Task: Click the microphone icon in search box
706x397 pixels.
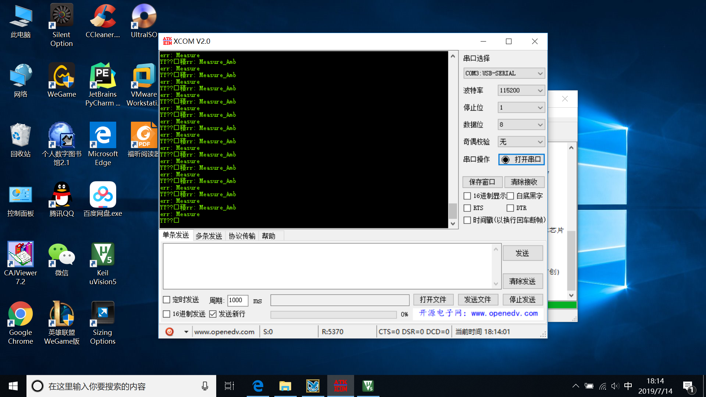Action: [x=205, y=386]
